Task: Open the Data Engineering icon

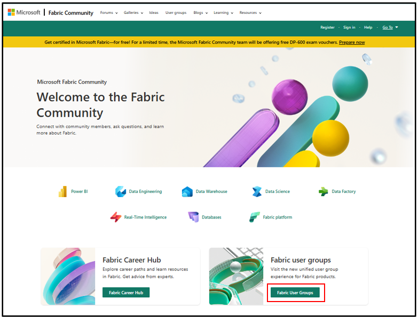Action: coord(121,191)
